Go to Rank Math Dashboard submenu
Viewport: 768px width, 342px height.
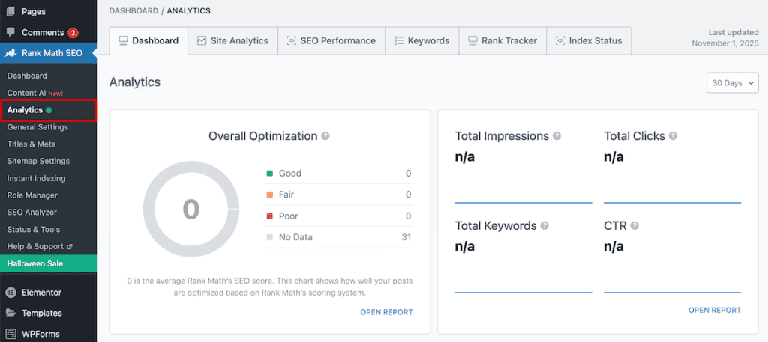(x=27, y=76)
